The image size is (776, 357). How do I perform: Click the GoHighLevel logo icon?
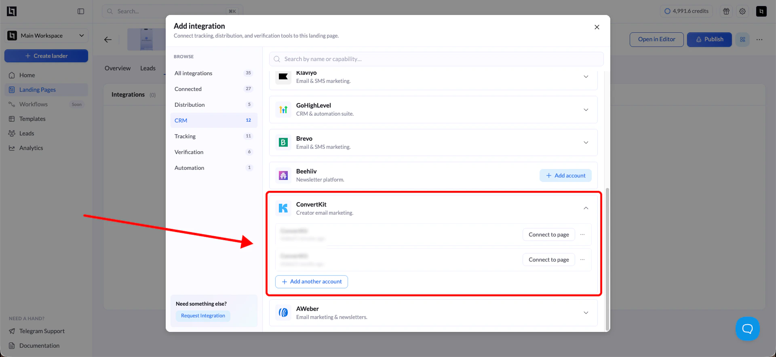[283, 110]
